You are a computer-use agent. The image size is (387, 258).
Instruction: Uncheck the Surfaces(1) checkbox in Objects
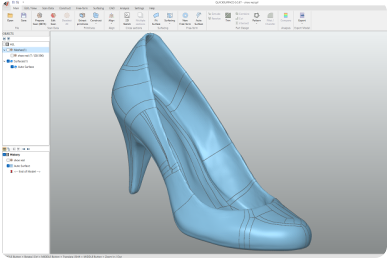pos(8,61)
